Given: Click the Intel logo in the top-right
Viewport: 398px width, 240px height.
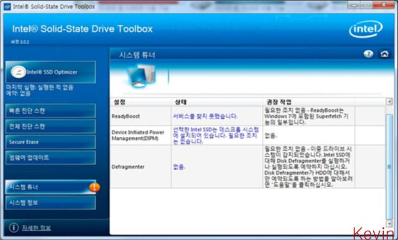Looking at the screenshot, I should coord(366,29).
